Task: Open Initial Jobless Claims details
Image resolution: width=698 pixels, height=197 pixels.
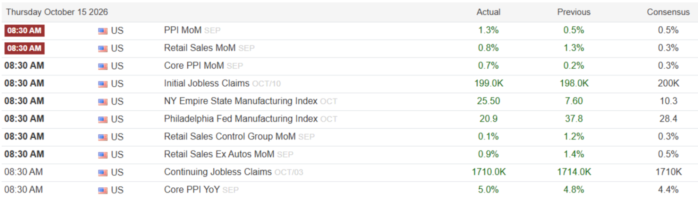Action: pos(207,83)
